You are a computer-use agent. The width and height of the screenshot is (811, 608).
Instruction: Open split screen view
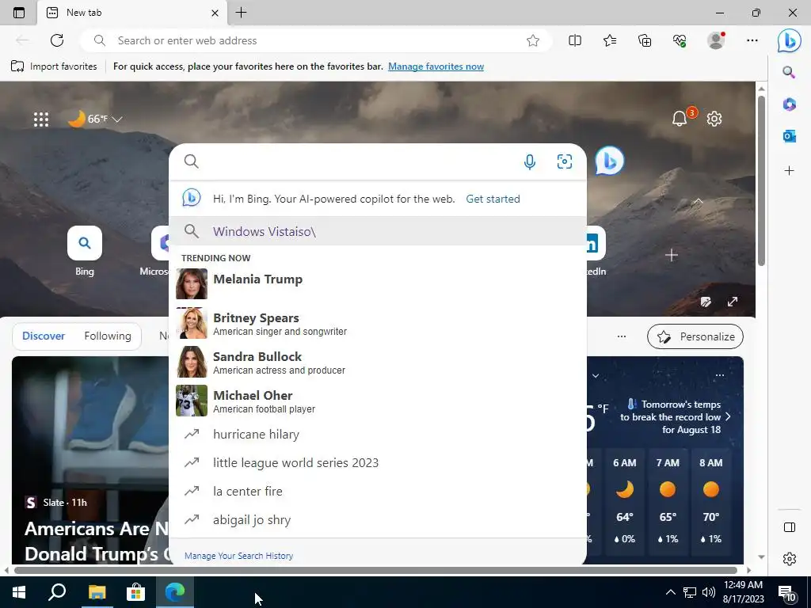pos(575,40)
